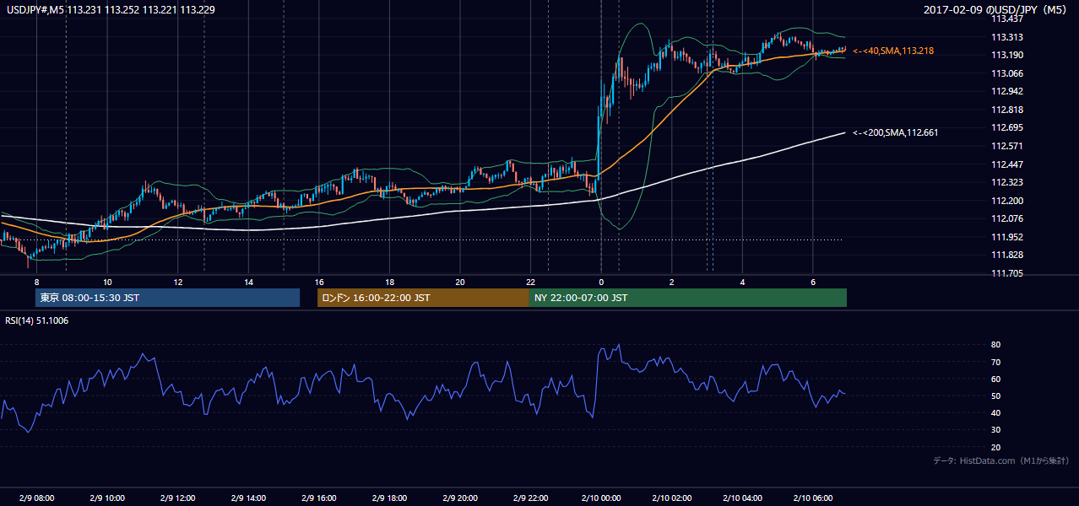Click the 2/9 14:00 time label

pyautogui.click(x=248, y=498)
